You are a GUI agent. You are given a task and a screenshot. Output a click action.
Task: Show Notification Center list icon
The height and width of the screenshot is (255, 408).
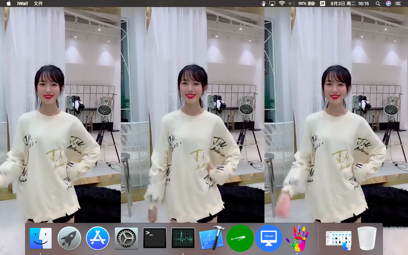pyautogui.click(x=397, y=4)
